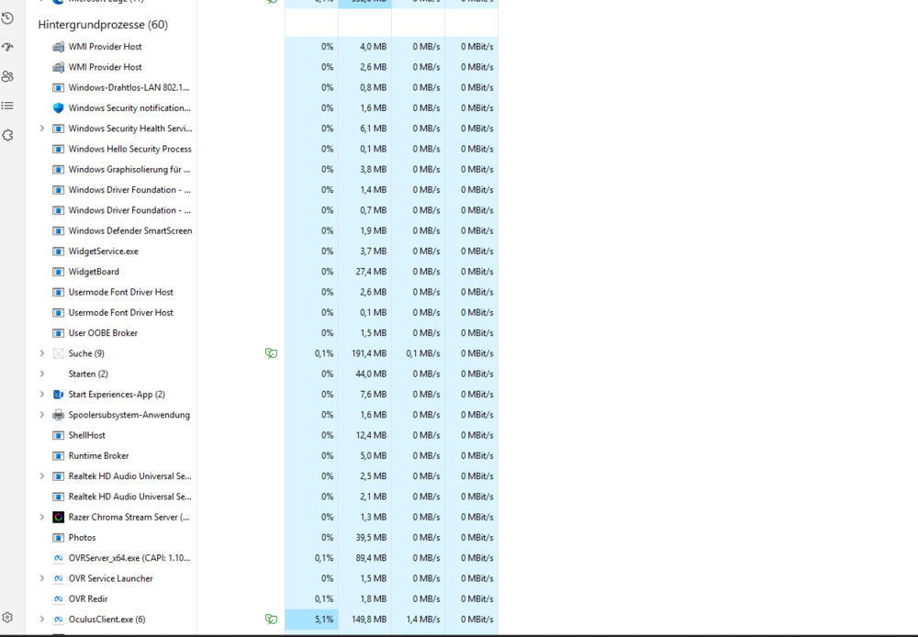Select Windows Driver Foundation row with 0,7 MB
This screenshot has height=637, width=918.
129,210
